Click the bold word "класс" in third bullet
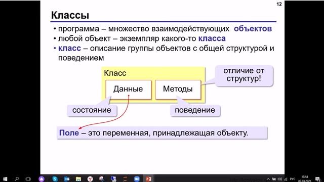This screenshot has height=182, width=324. pos(69,49)
